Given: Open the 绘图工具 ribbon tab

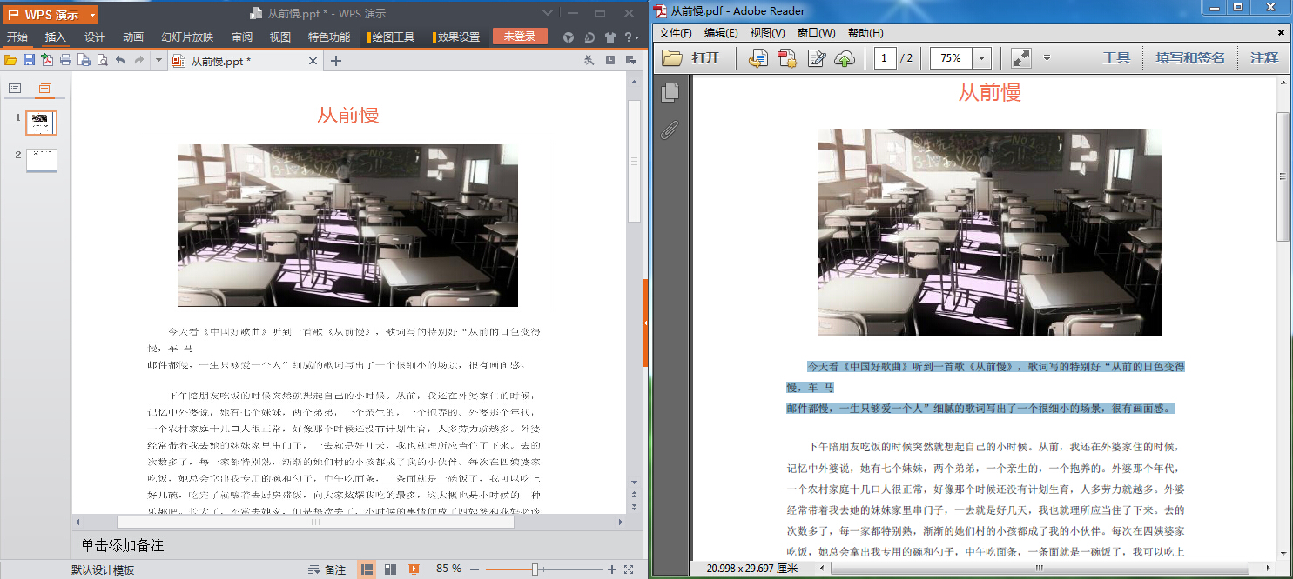Looking at the screenshot, I should pyautogui.click(x=392, y=37).
